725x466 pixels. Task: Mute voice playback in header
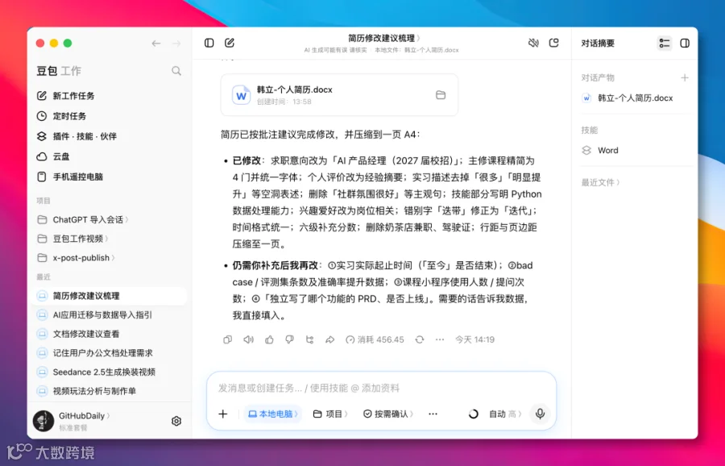tap(533, 43)
